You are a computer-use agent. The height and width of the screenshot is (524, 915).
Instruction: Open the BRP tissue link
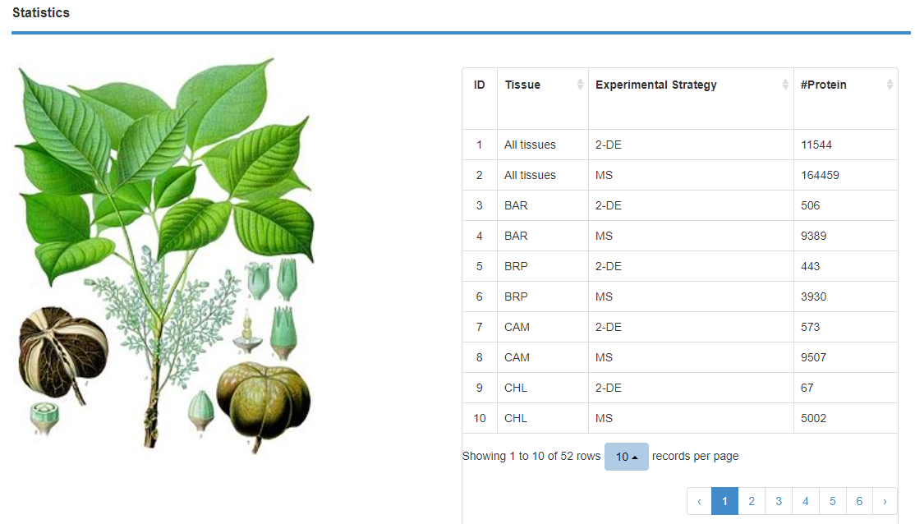pos(515,266)
